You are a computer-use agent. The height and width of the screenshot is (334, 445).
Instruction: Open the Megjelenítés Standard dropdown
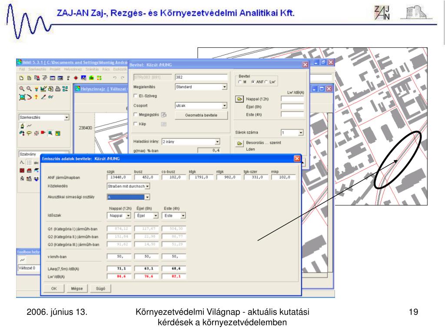tap(225, 87)
